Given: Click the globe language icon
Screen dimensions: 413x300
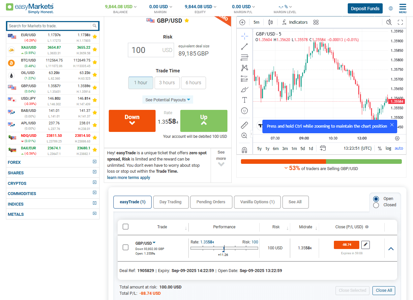Looking at the screenshot, I should pos(391,9).
